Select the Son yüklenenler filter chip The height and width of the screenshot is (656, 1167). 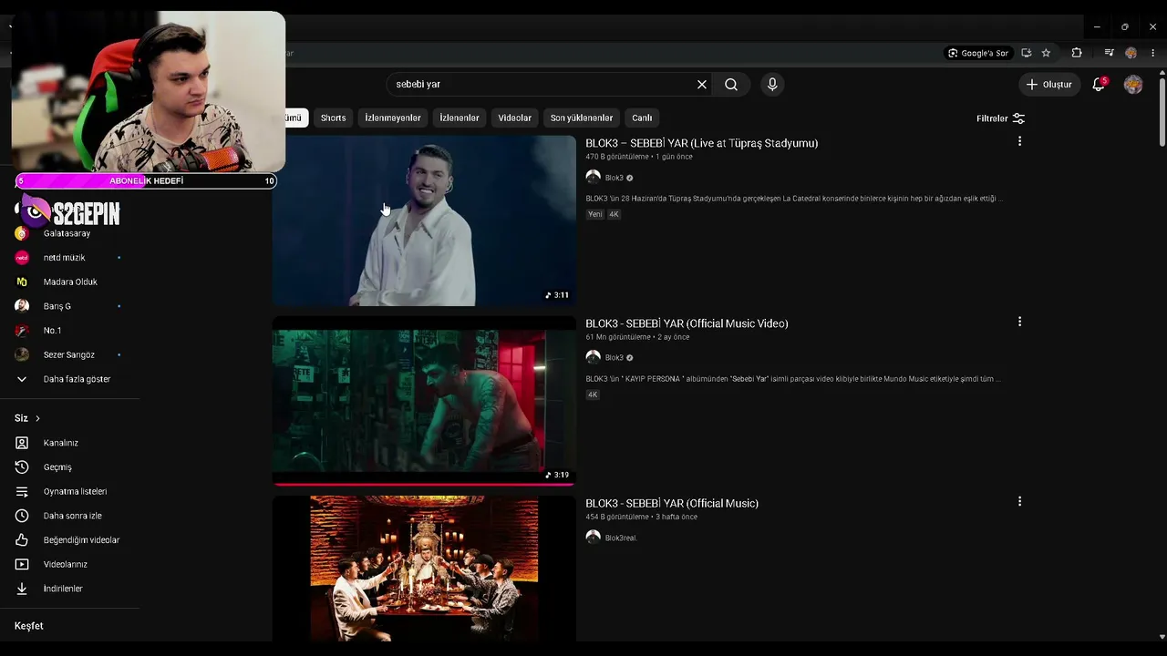[x=582, y=118]
